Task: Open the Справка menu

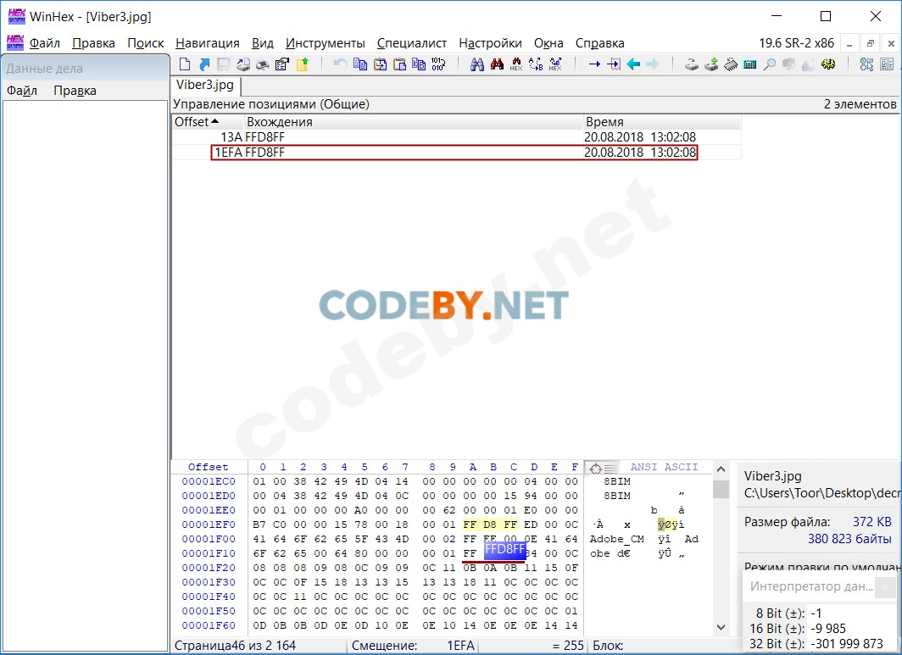Action: point(600,43)
